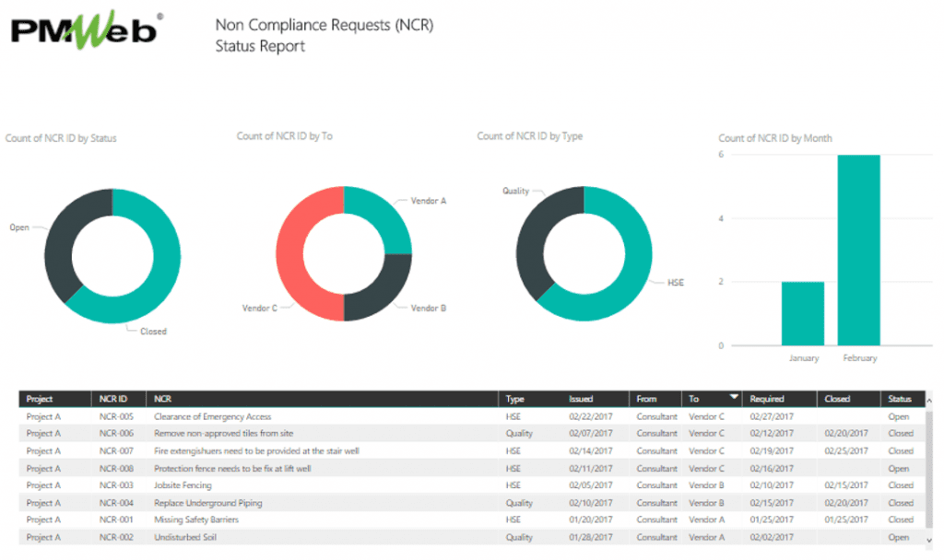944x560 pixels.
Task: Click the 'Vendor B' donut label
Action: point(429,308)
